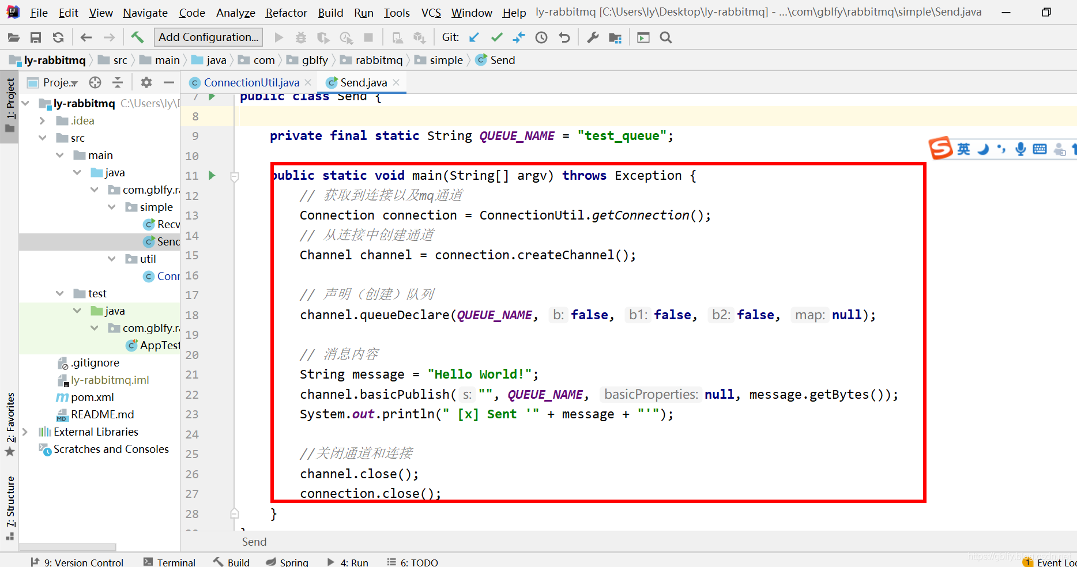Open Recv class in simple package
This screenshot has width=1077, height=567.
click(162, 224)
